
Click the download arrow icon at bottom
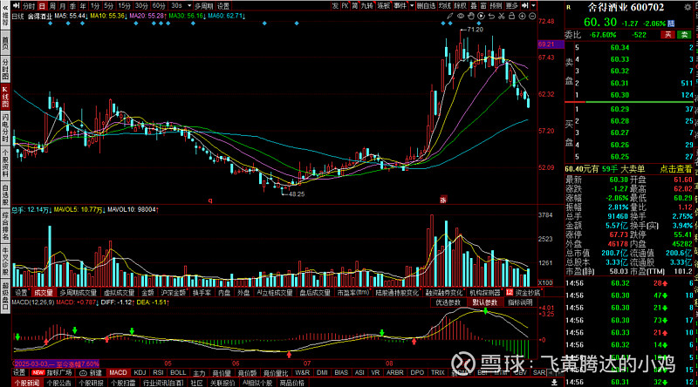point(554,382)
